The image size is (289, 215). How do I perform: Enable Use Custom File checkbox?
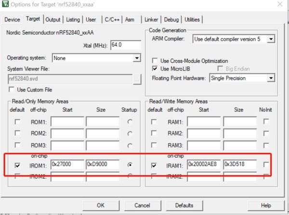point(12,90)
